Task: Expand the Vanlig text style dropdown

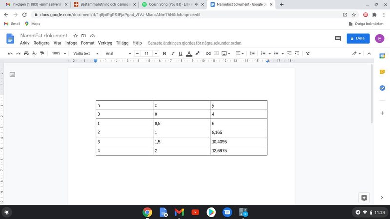Action: (85, 53)
